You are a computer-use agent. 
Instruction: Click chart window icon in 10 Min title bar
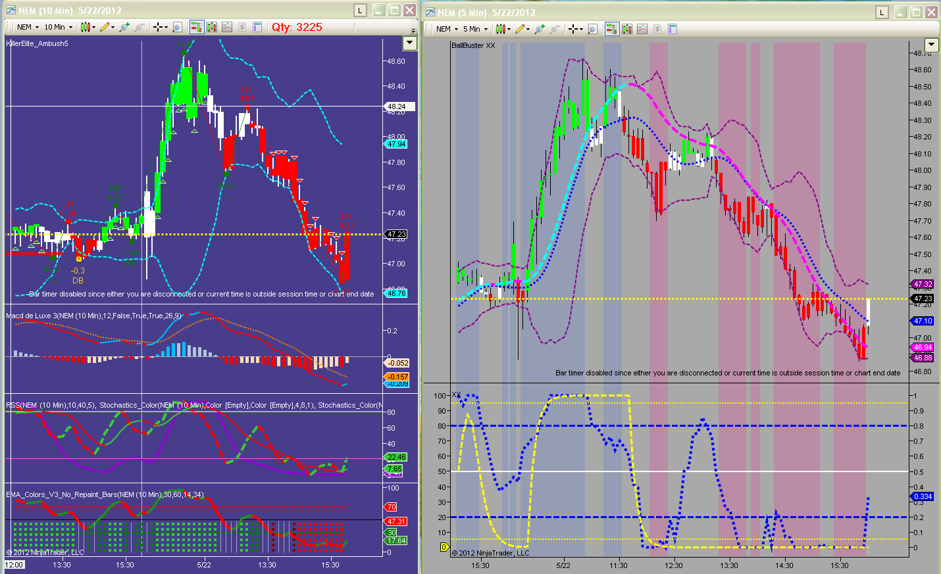pos(11,11)
